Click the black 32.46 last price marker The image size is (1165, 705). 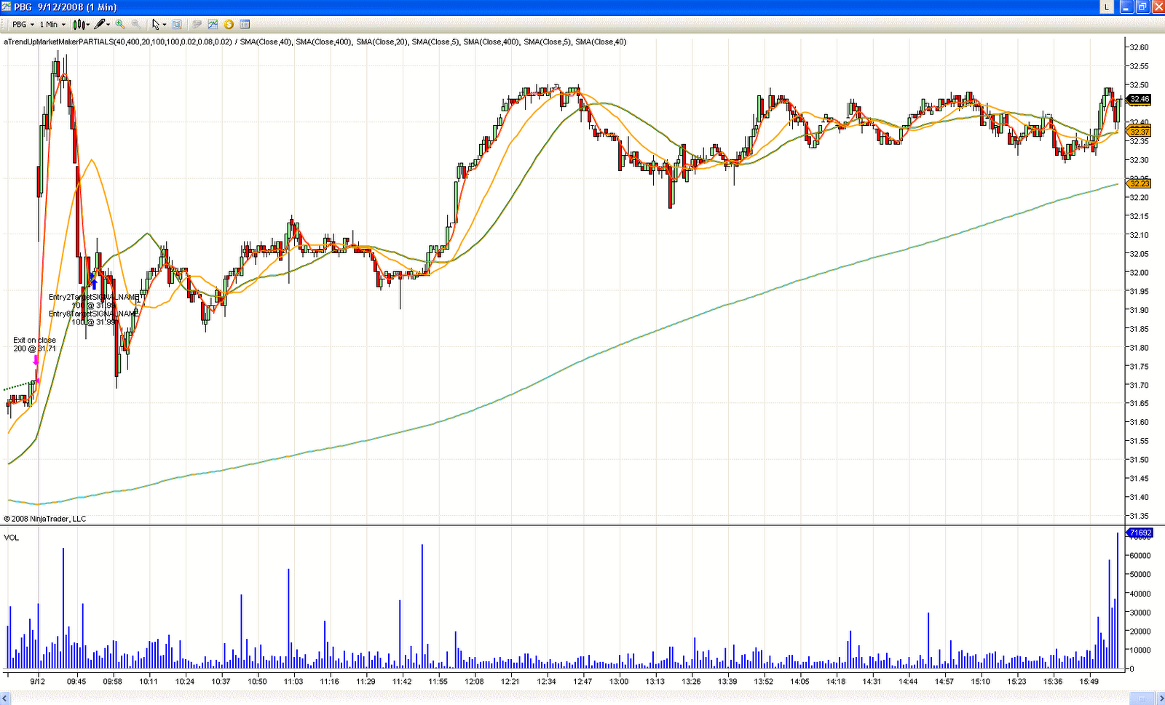pos(1140,99)
